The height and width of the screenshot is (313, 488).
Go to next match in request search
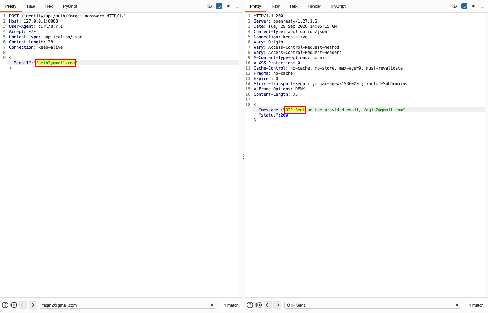coord(32,305)
